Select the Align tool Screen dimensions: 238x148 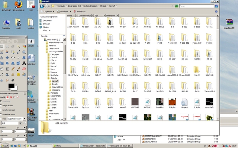click(x=13, y=58)
